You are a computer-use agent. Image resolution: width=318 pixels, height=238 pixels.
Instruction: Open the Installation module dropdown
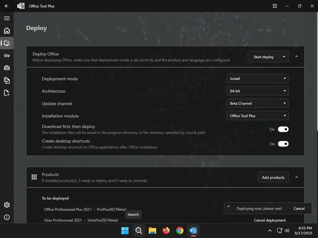[257, 116]
